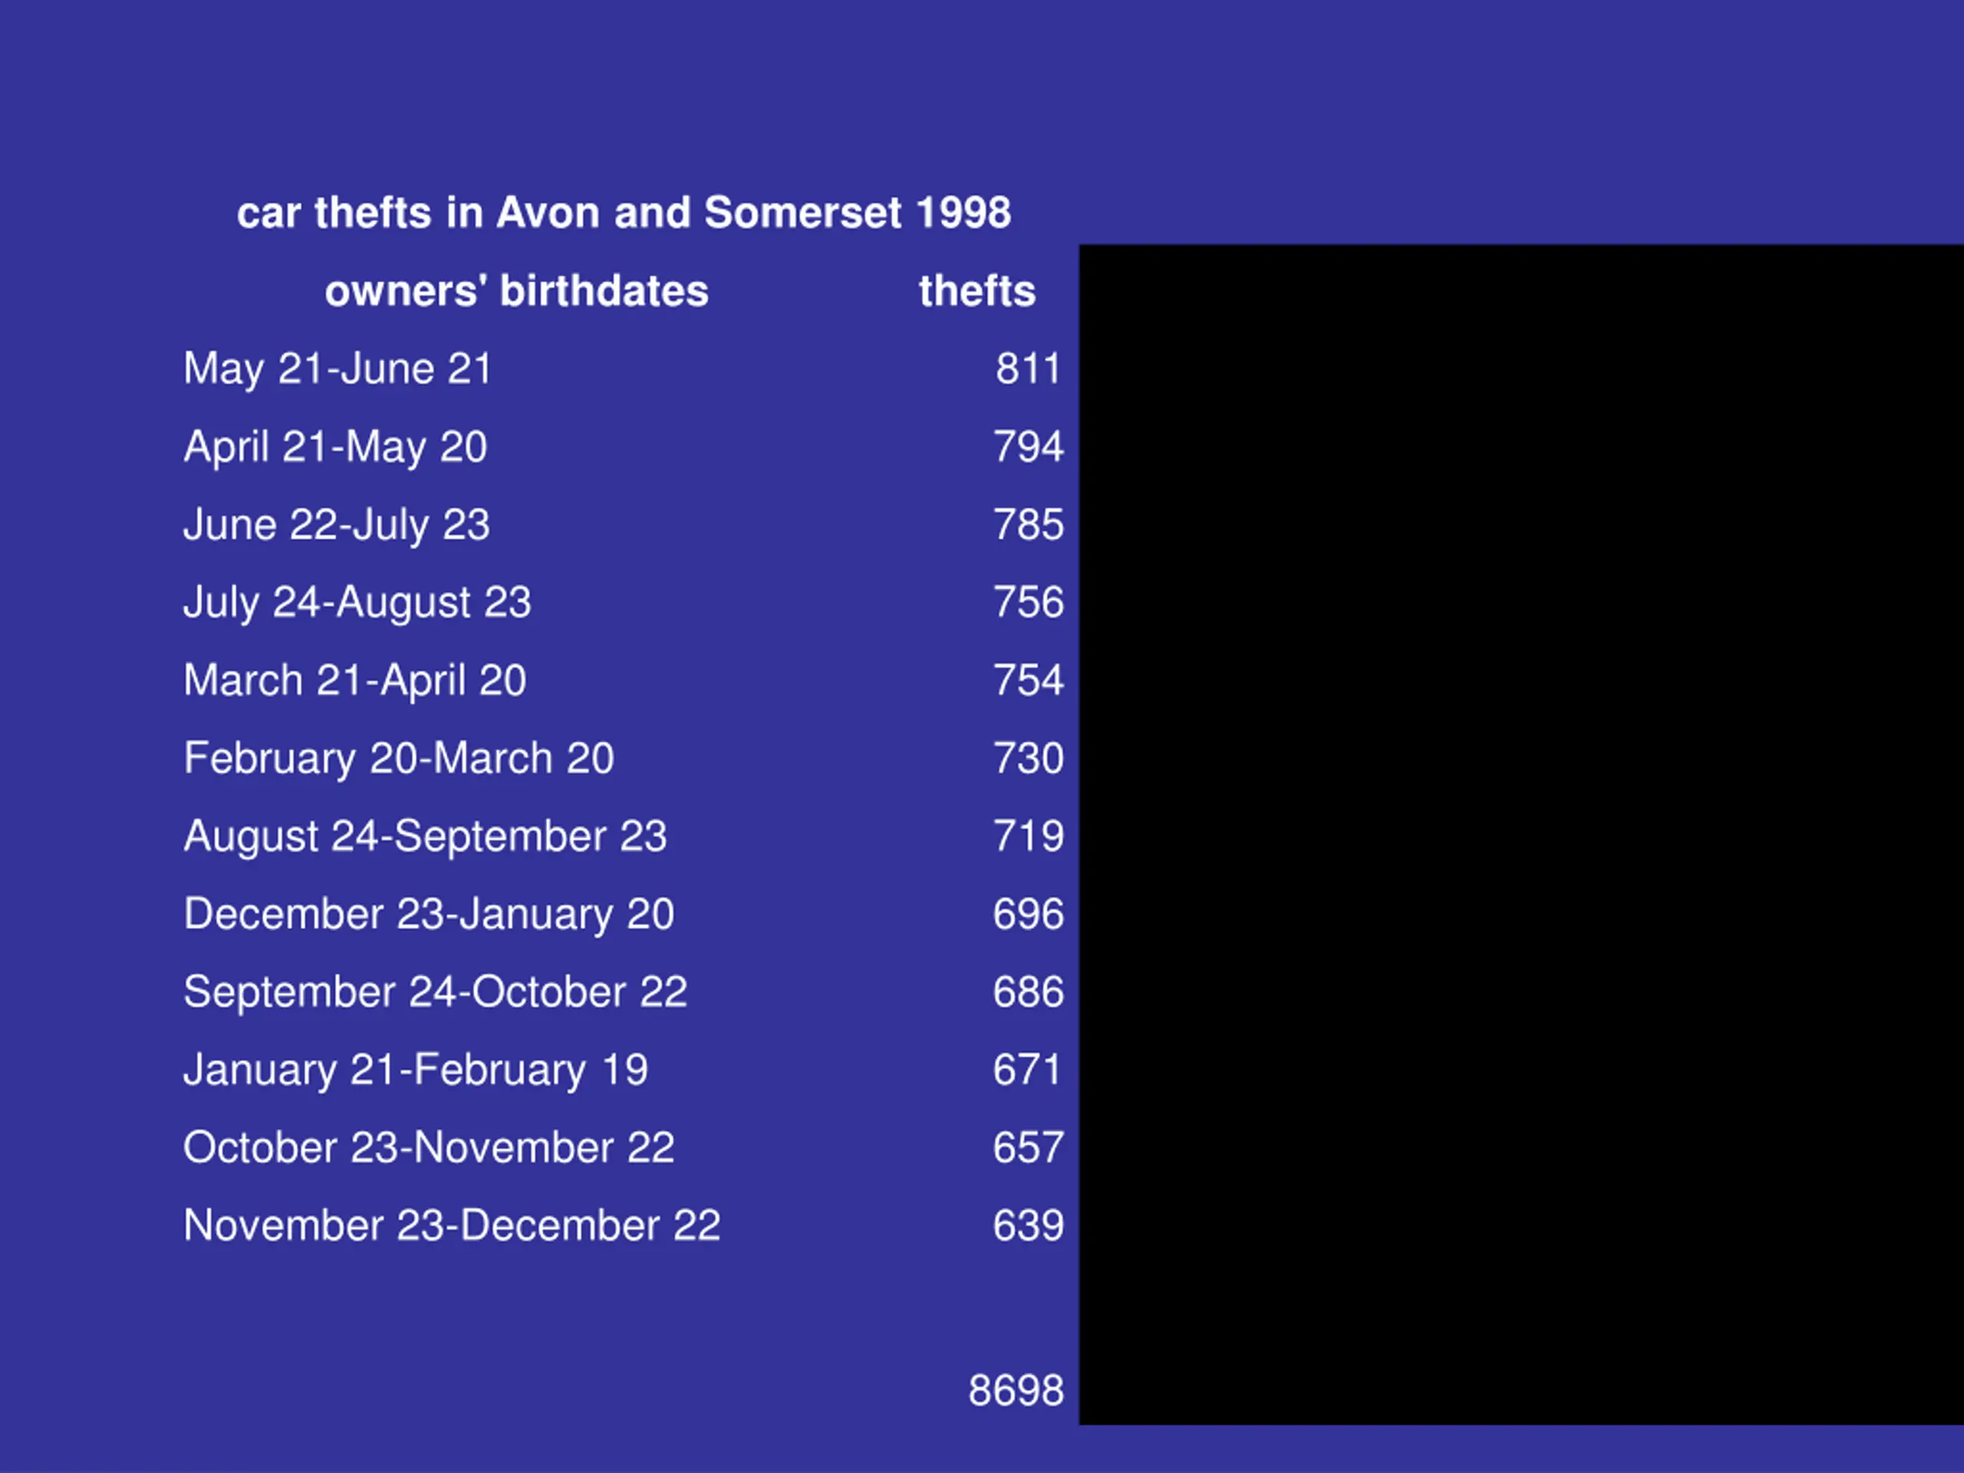
Task: Click the total value 8698
Action: pos(1017,1392)
